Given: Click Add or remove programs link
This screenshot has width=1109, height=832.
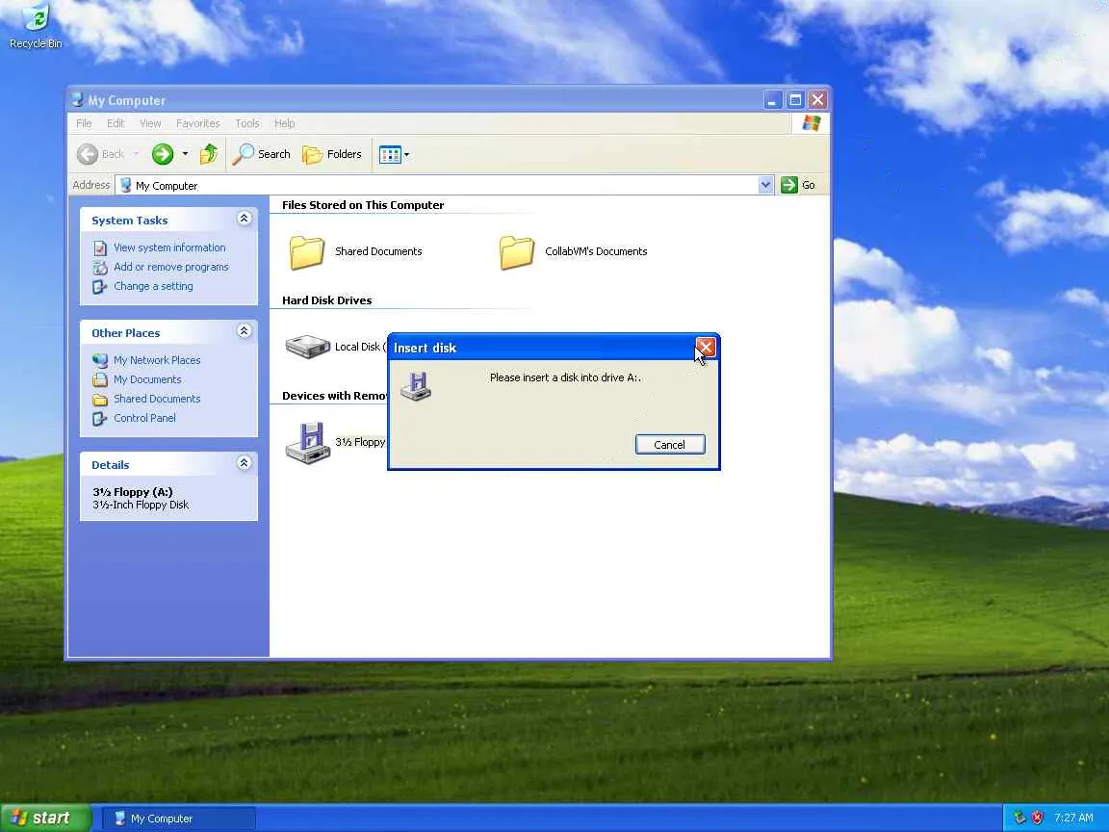Looking at the screenshot, I should click(x=171, y=267).
